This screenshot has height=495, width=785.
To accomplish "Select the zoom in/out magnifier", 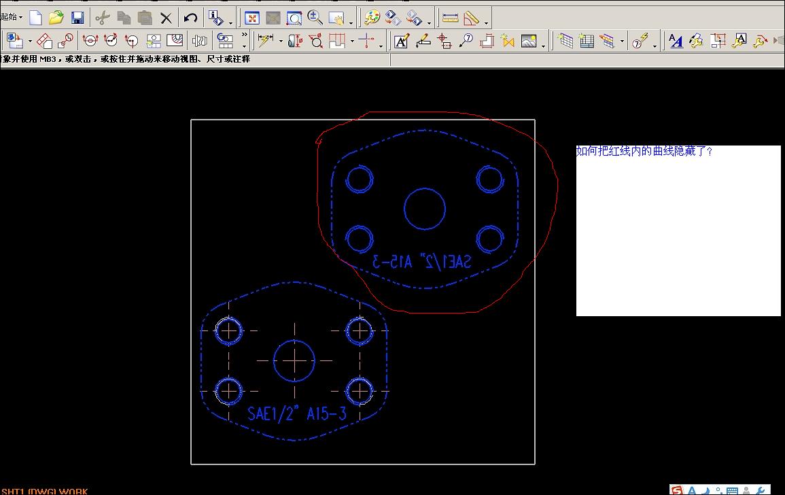I will pyautogui.click(x=315, y=18).
